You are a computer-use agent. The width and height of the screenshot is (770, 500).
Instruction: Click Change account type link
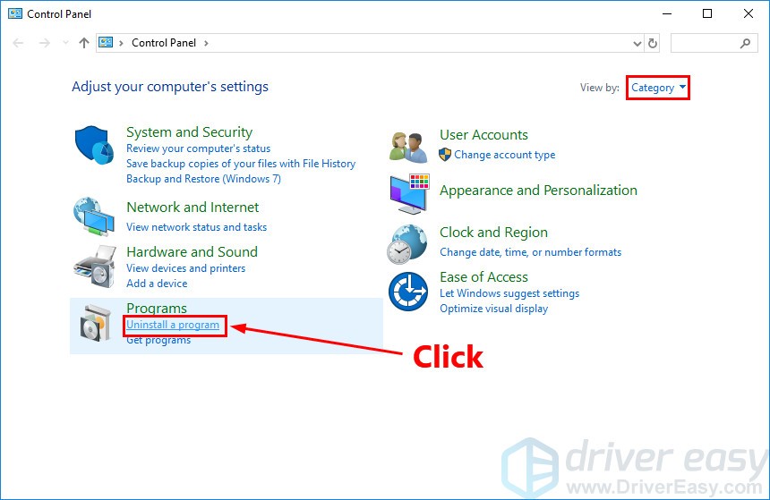[505, 155]
